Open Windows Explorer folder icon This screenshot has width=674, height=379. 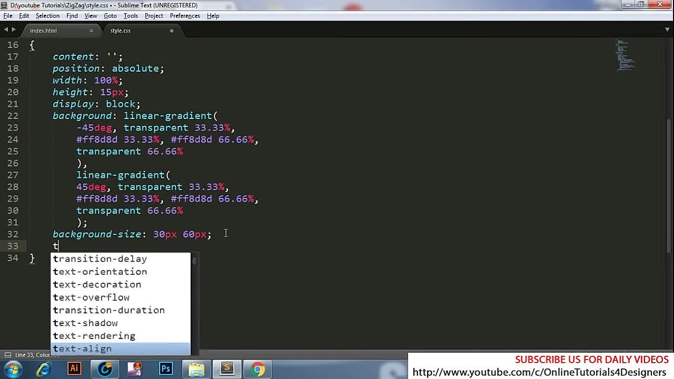tap(196, 369)
